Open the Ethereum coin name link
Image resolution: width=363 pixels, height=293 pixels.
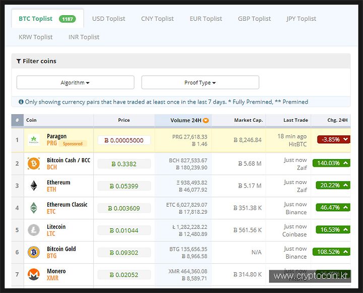pyautogui.click(x=58, y=182)
